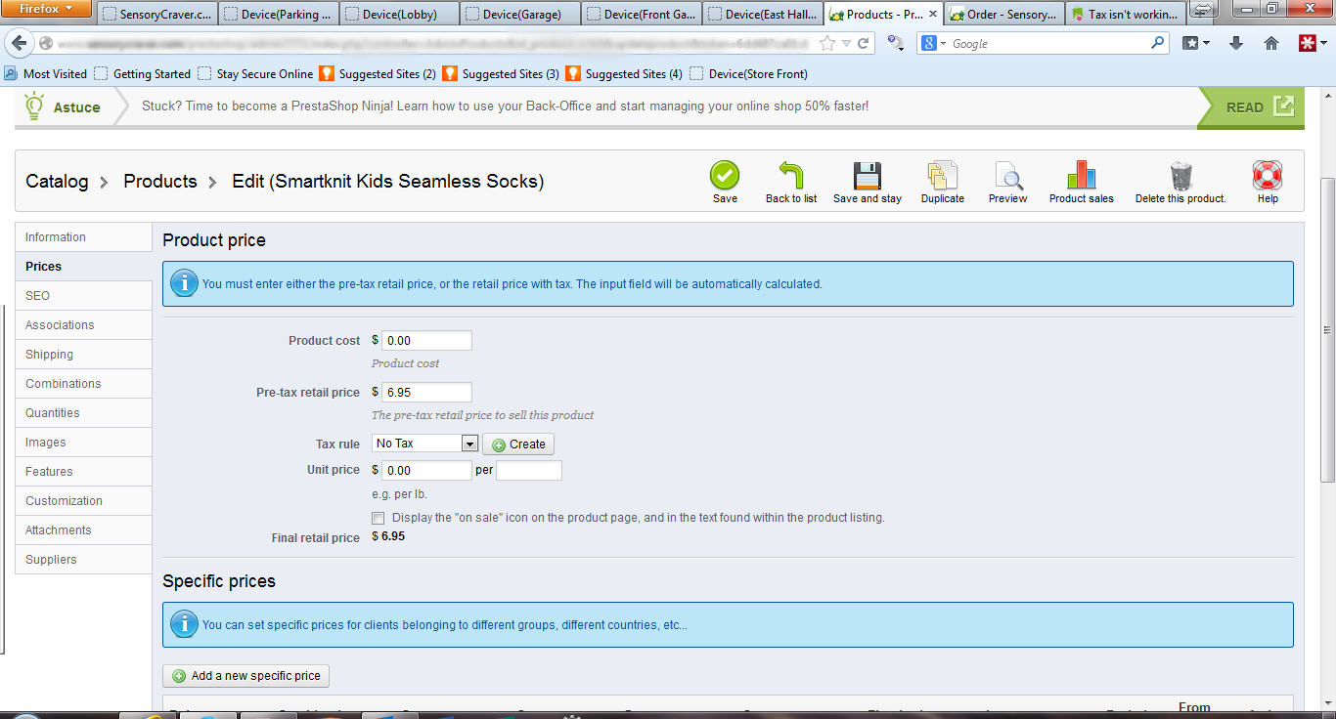The height and width of the screenshot is (719, 1336).
Task: Open the Help lifebuoy icon
Action: tap(1268, 176)
